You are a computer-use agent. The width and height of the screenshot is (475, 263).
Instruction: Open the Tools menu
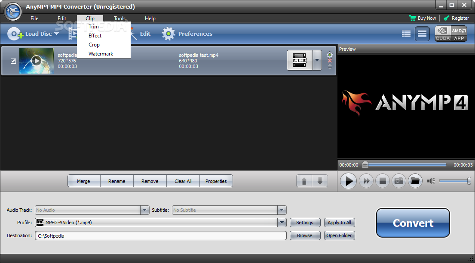[x=120, y=19]
